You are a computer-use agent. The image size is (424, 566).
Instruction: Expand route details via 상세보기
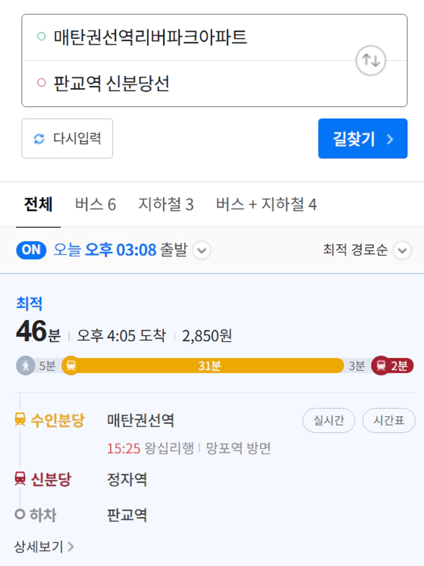(x=44, y=547)
